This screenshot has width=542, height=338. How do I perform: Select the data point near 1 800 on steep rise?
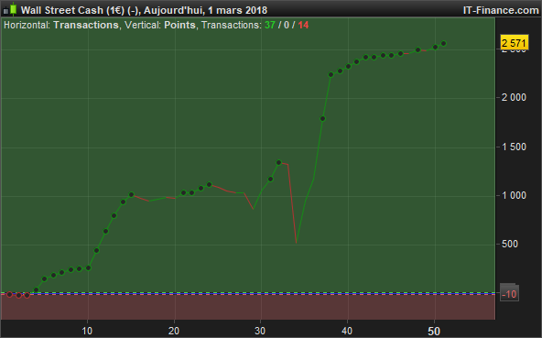322,119
